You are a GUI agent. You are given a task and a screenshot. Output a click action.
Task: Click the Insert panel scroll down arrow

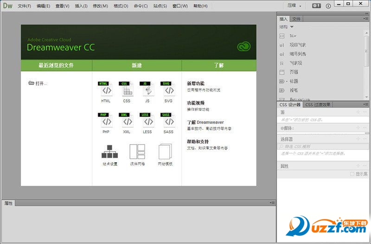coord(366,97)
